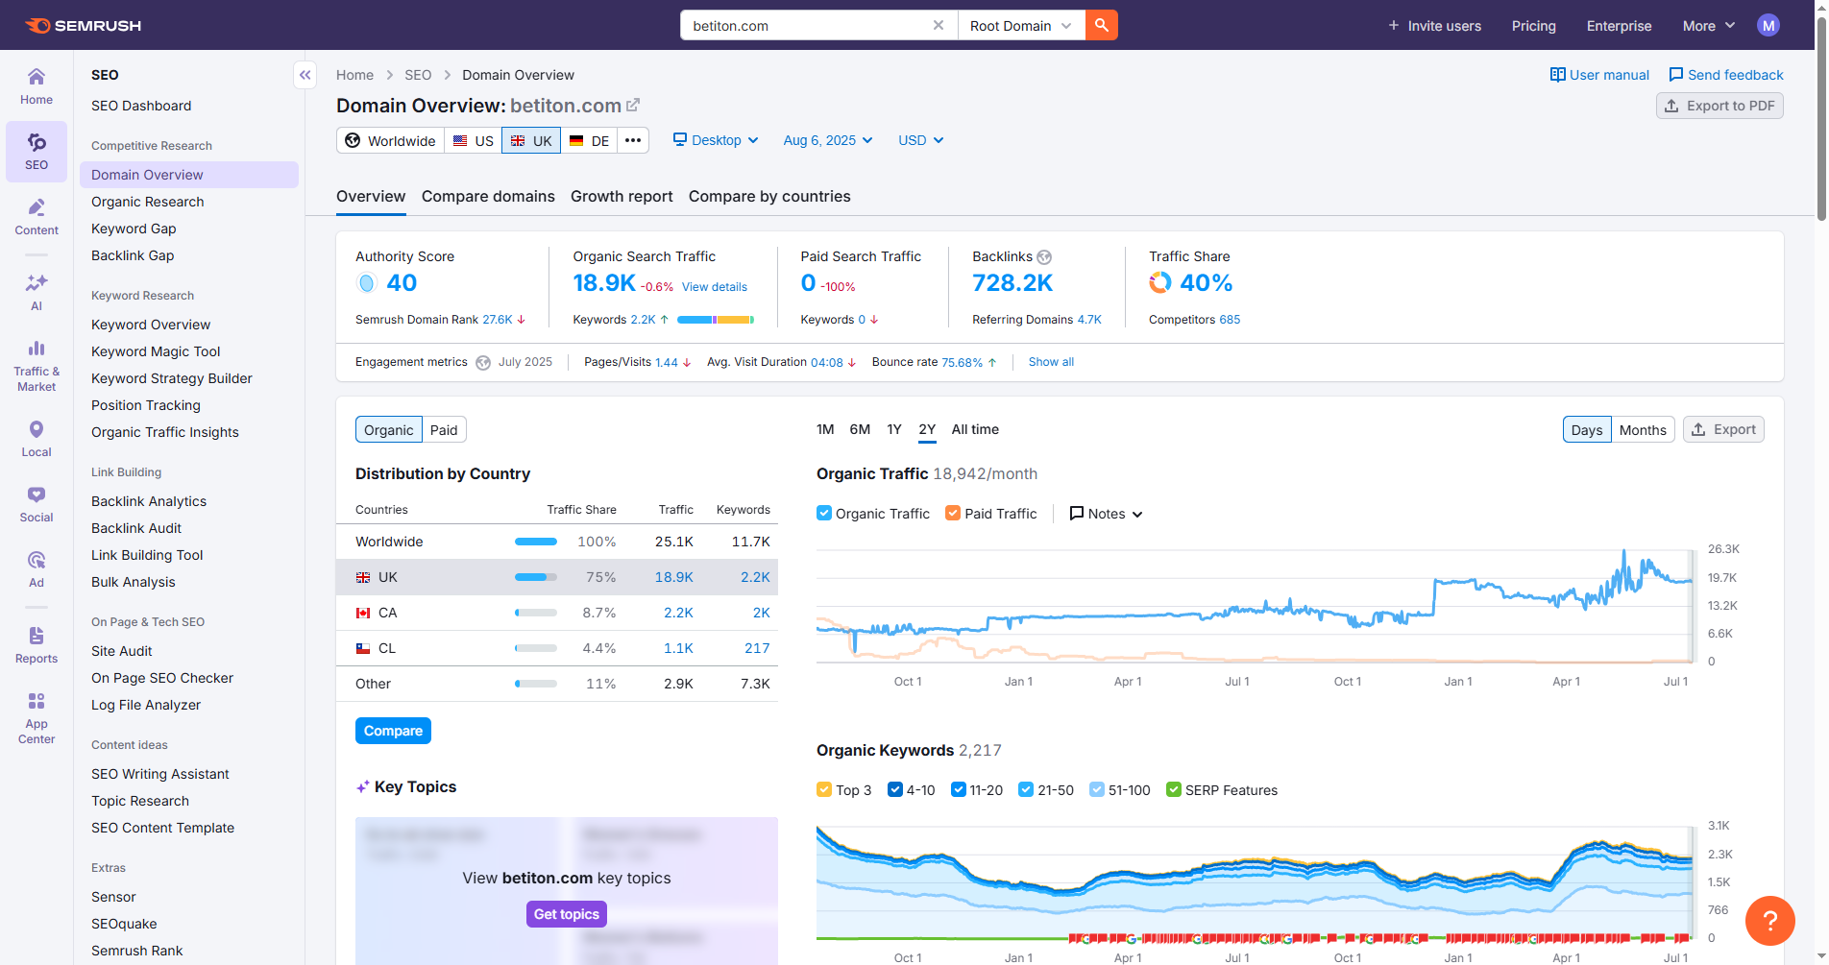The image size is (1829, 965).
Task: Click the Compare button
Action: tap(393, 731)
